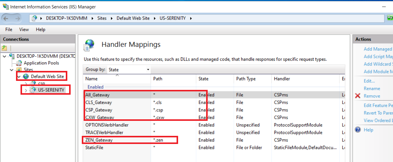Click Revert To Parent link
Viewport: 393px width, 162px height.
pos(378,113)
